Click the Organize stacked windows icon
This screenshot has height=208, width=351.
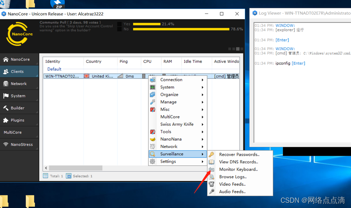point(153,94)
